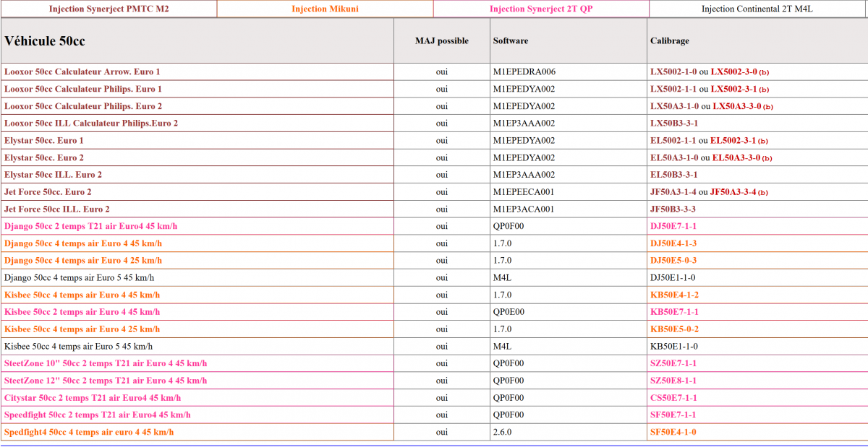
Task: Switch to the Injection Mikuni tab
Action: 325,9
